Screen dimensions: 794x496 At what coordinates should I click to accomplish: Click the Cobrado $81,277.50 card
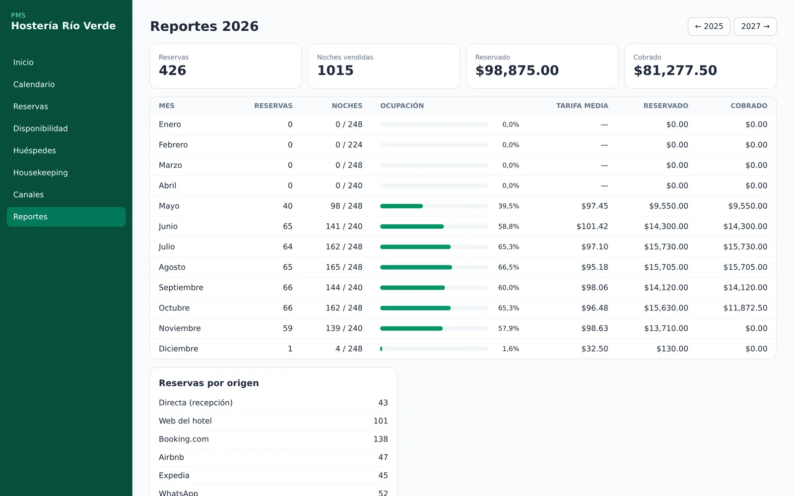[700, 66]
